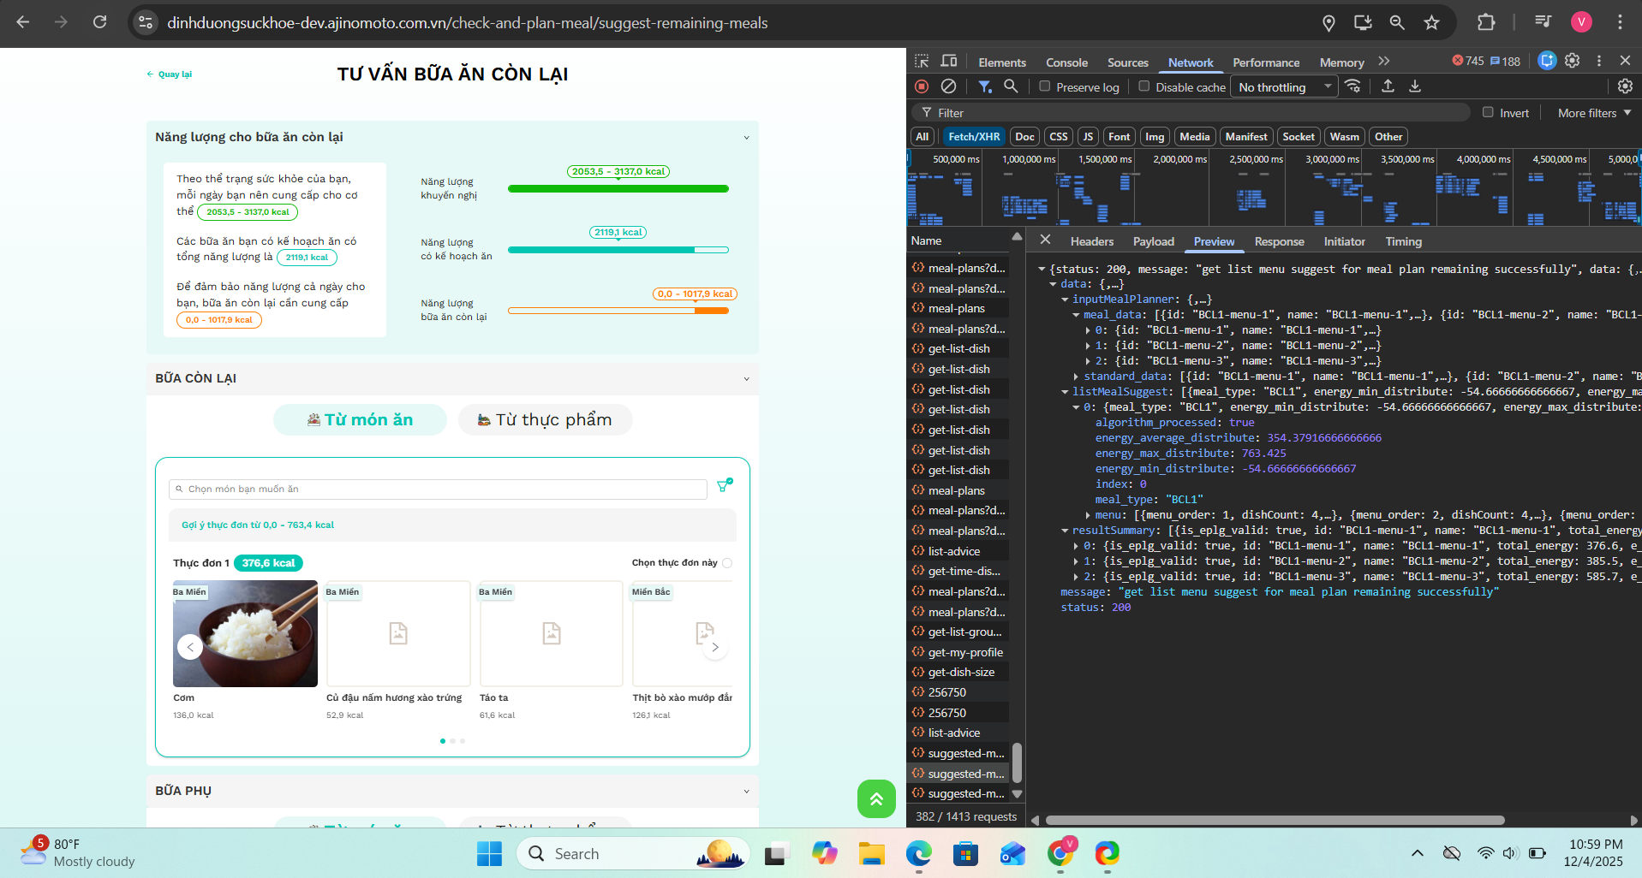Open the Payload tab
Viewport: 1642px width, 878px height.
point(1153,241)
